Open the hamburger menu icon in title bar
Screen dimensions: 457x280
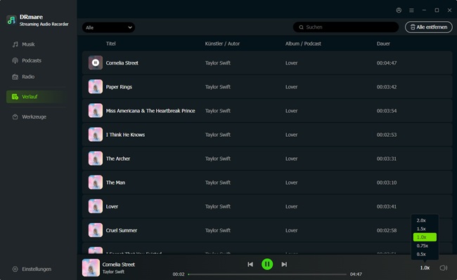click(x=411, y=11)
